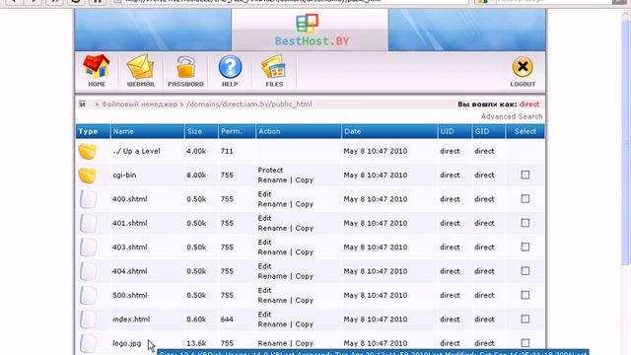Viewport: 631px width, 355px height.
Task: Click Copy for logo.jpg
Action: [x=305, y=343]
